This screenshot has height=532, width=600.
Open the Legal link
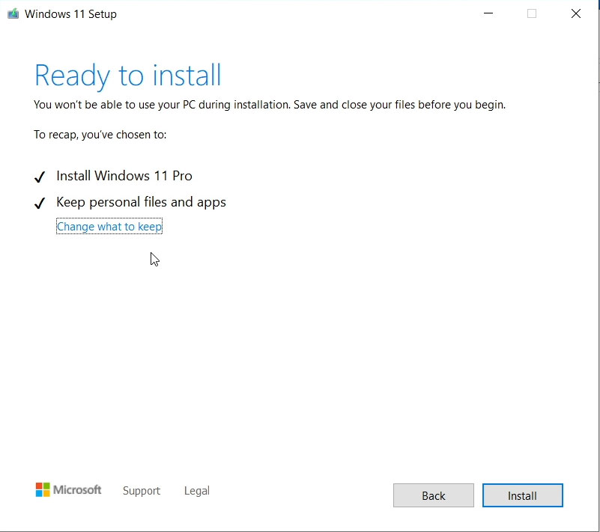[196, 491]
